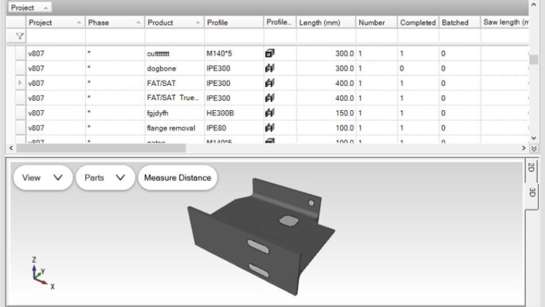Click the XYZ axis gizmo in the 3D viewer
The image size is (545, 307).
pos(39,273)
